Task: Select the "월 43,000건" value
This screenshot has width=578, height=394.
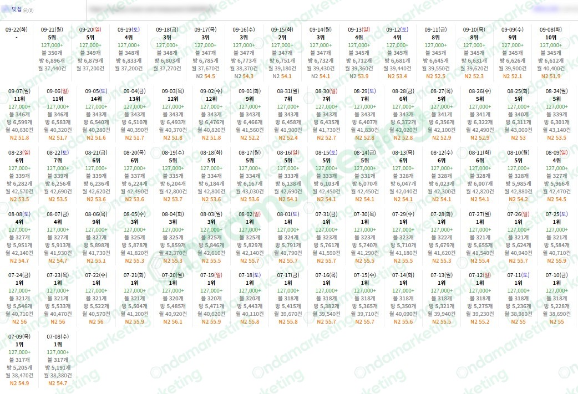Action: click(x=518, y=130)
